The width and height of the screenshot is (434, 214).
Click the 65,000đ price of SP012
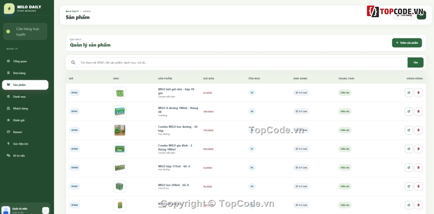coord(208,93)
